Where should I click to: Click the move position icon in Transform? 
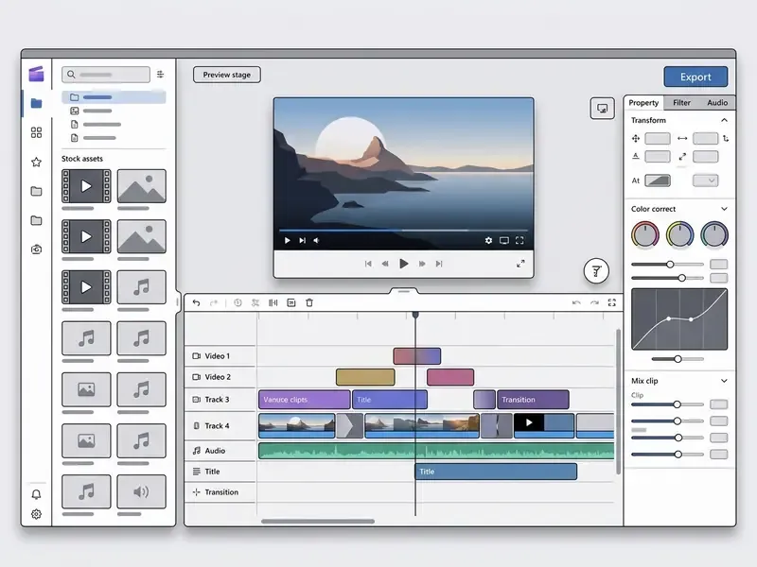pyautogui.click(x=636, y=139)
